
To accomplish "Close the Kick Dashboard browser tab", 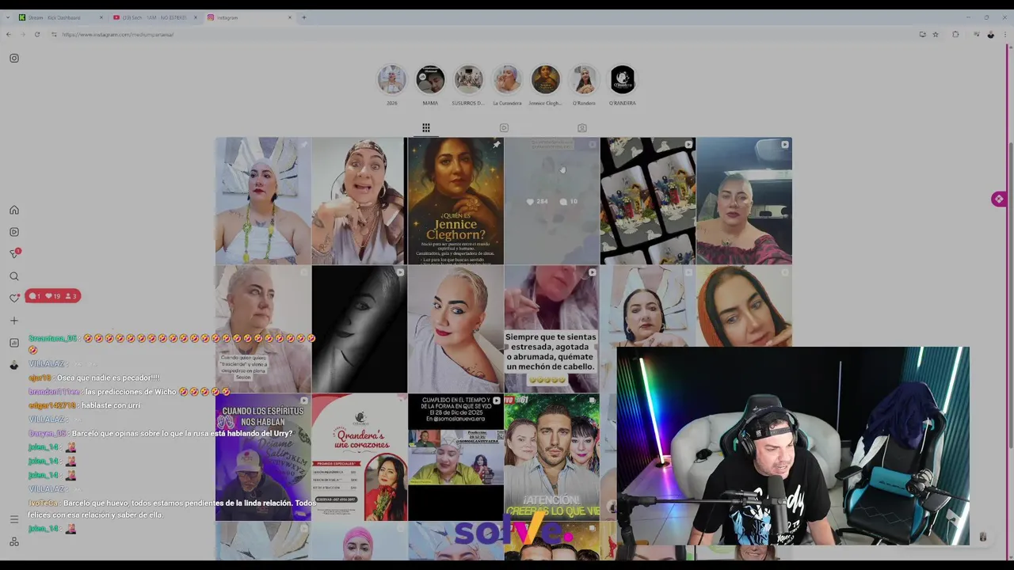I will [101, 17].
